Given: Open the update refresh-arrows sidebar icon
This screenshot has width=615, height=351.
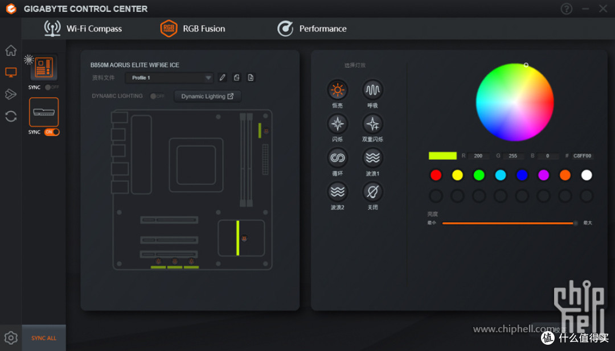Looking at the screenshot, I should tap(11, 117).
